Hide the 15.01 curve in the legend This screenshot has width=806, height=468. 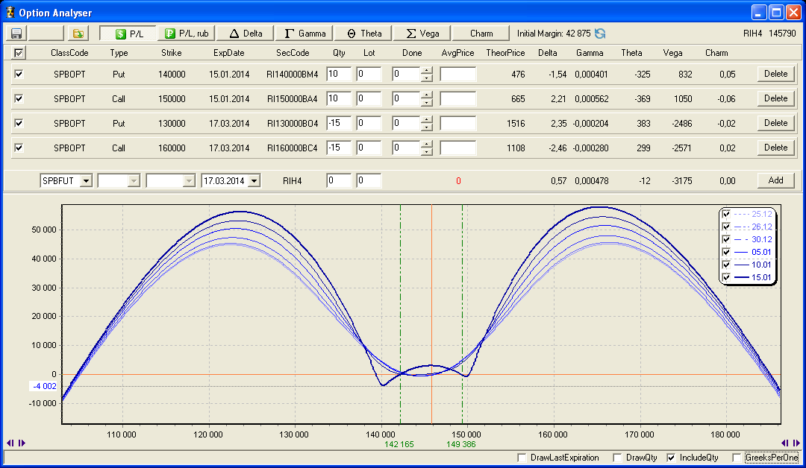[x=728, y=277]
